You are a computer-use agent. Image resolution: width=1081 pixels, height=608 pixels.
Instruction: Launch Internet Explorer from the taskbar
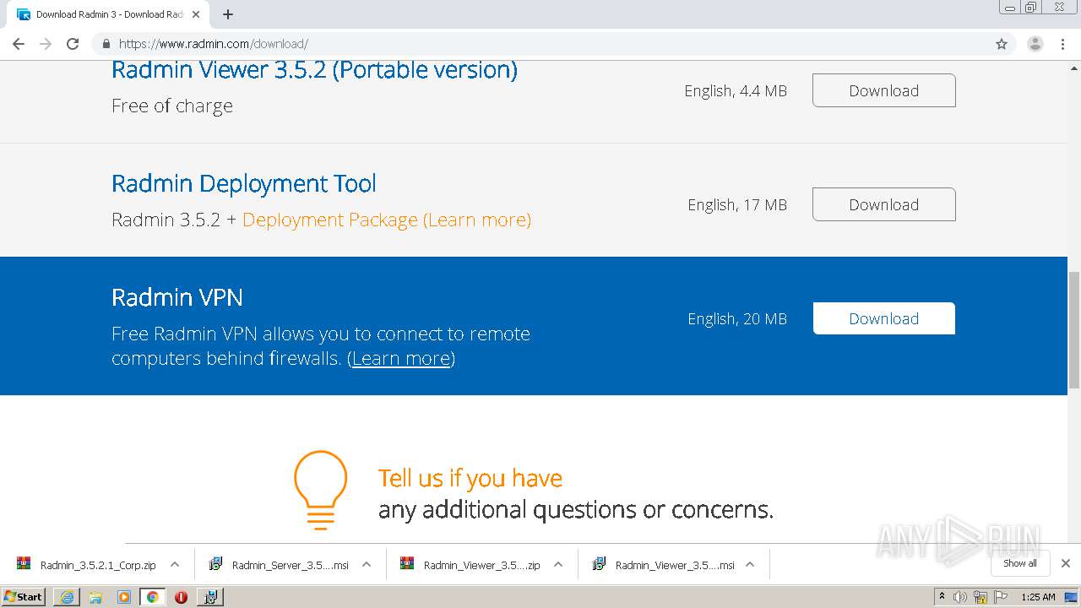67,597
